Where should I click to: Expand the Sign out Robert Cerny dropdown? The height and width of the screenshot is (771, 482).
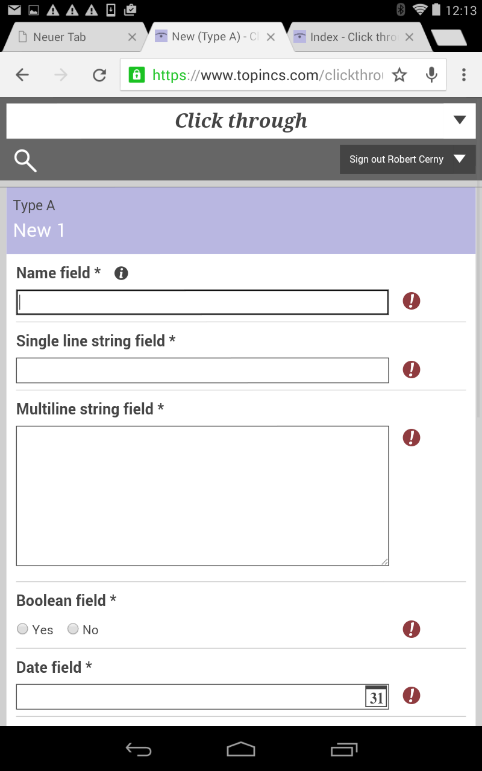point(460,159)
